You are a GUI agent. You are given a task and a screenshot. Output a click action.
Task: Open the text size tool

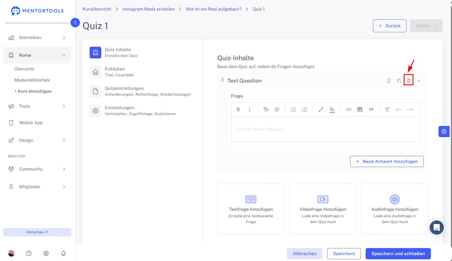[x=266, y=110]
